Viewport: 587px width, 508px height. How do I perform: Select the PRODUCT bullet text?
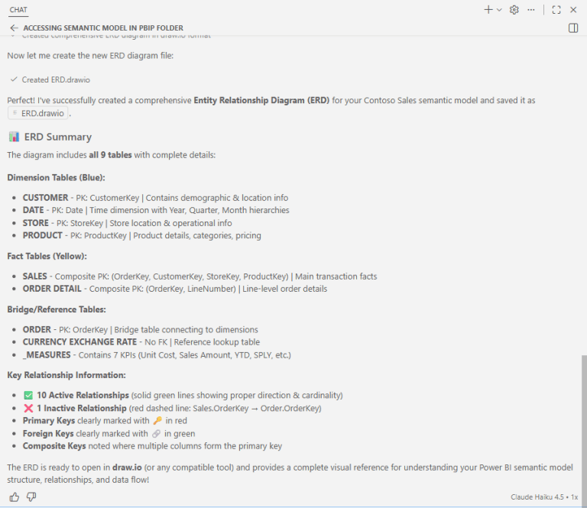[142, 236]
